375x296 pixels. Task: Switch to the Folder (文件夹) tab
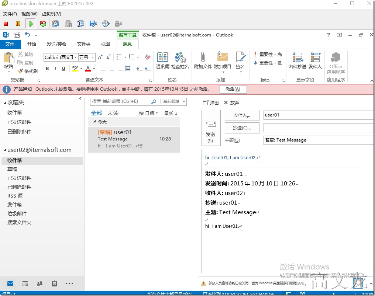pos(84,44)
